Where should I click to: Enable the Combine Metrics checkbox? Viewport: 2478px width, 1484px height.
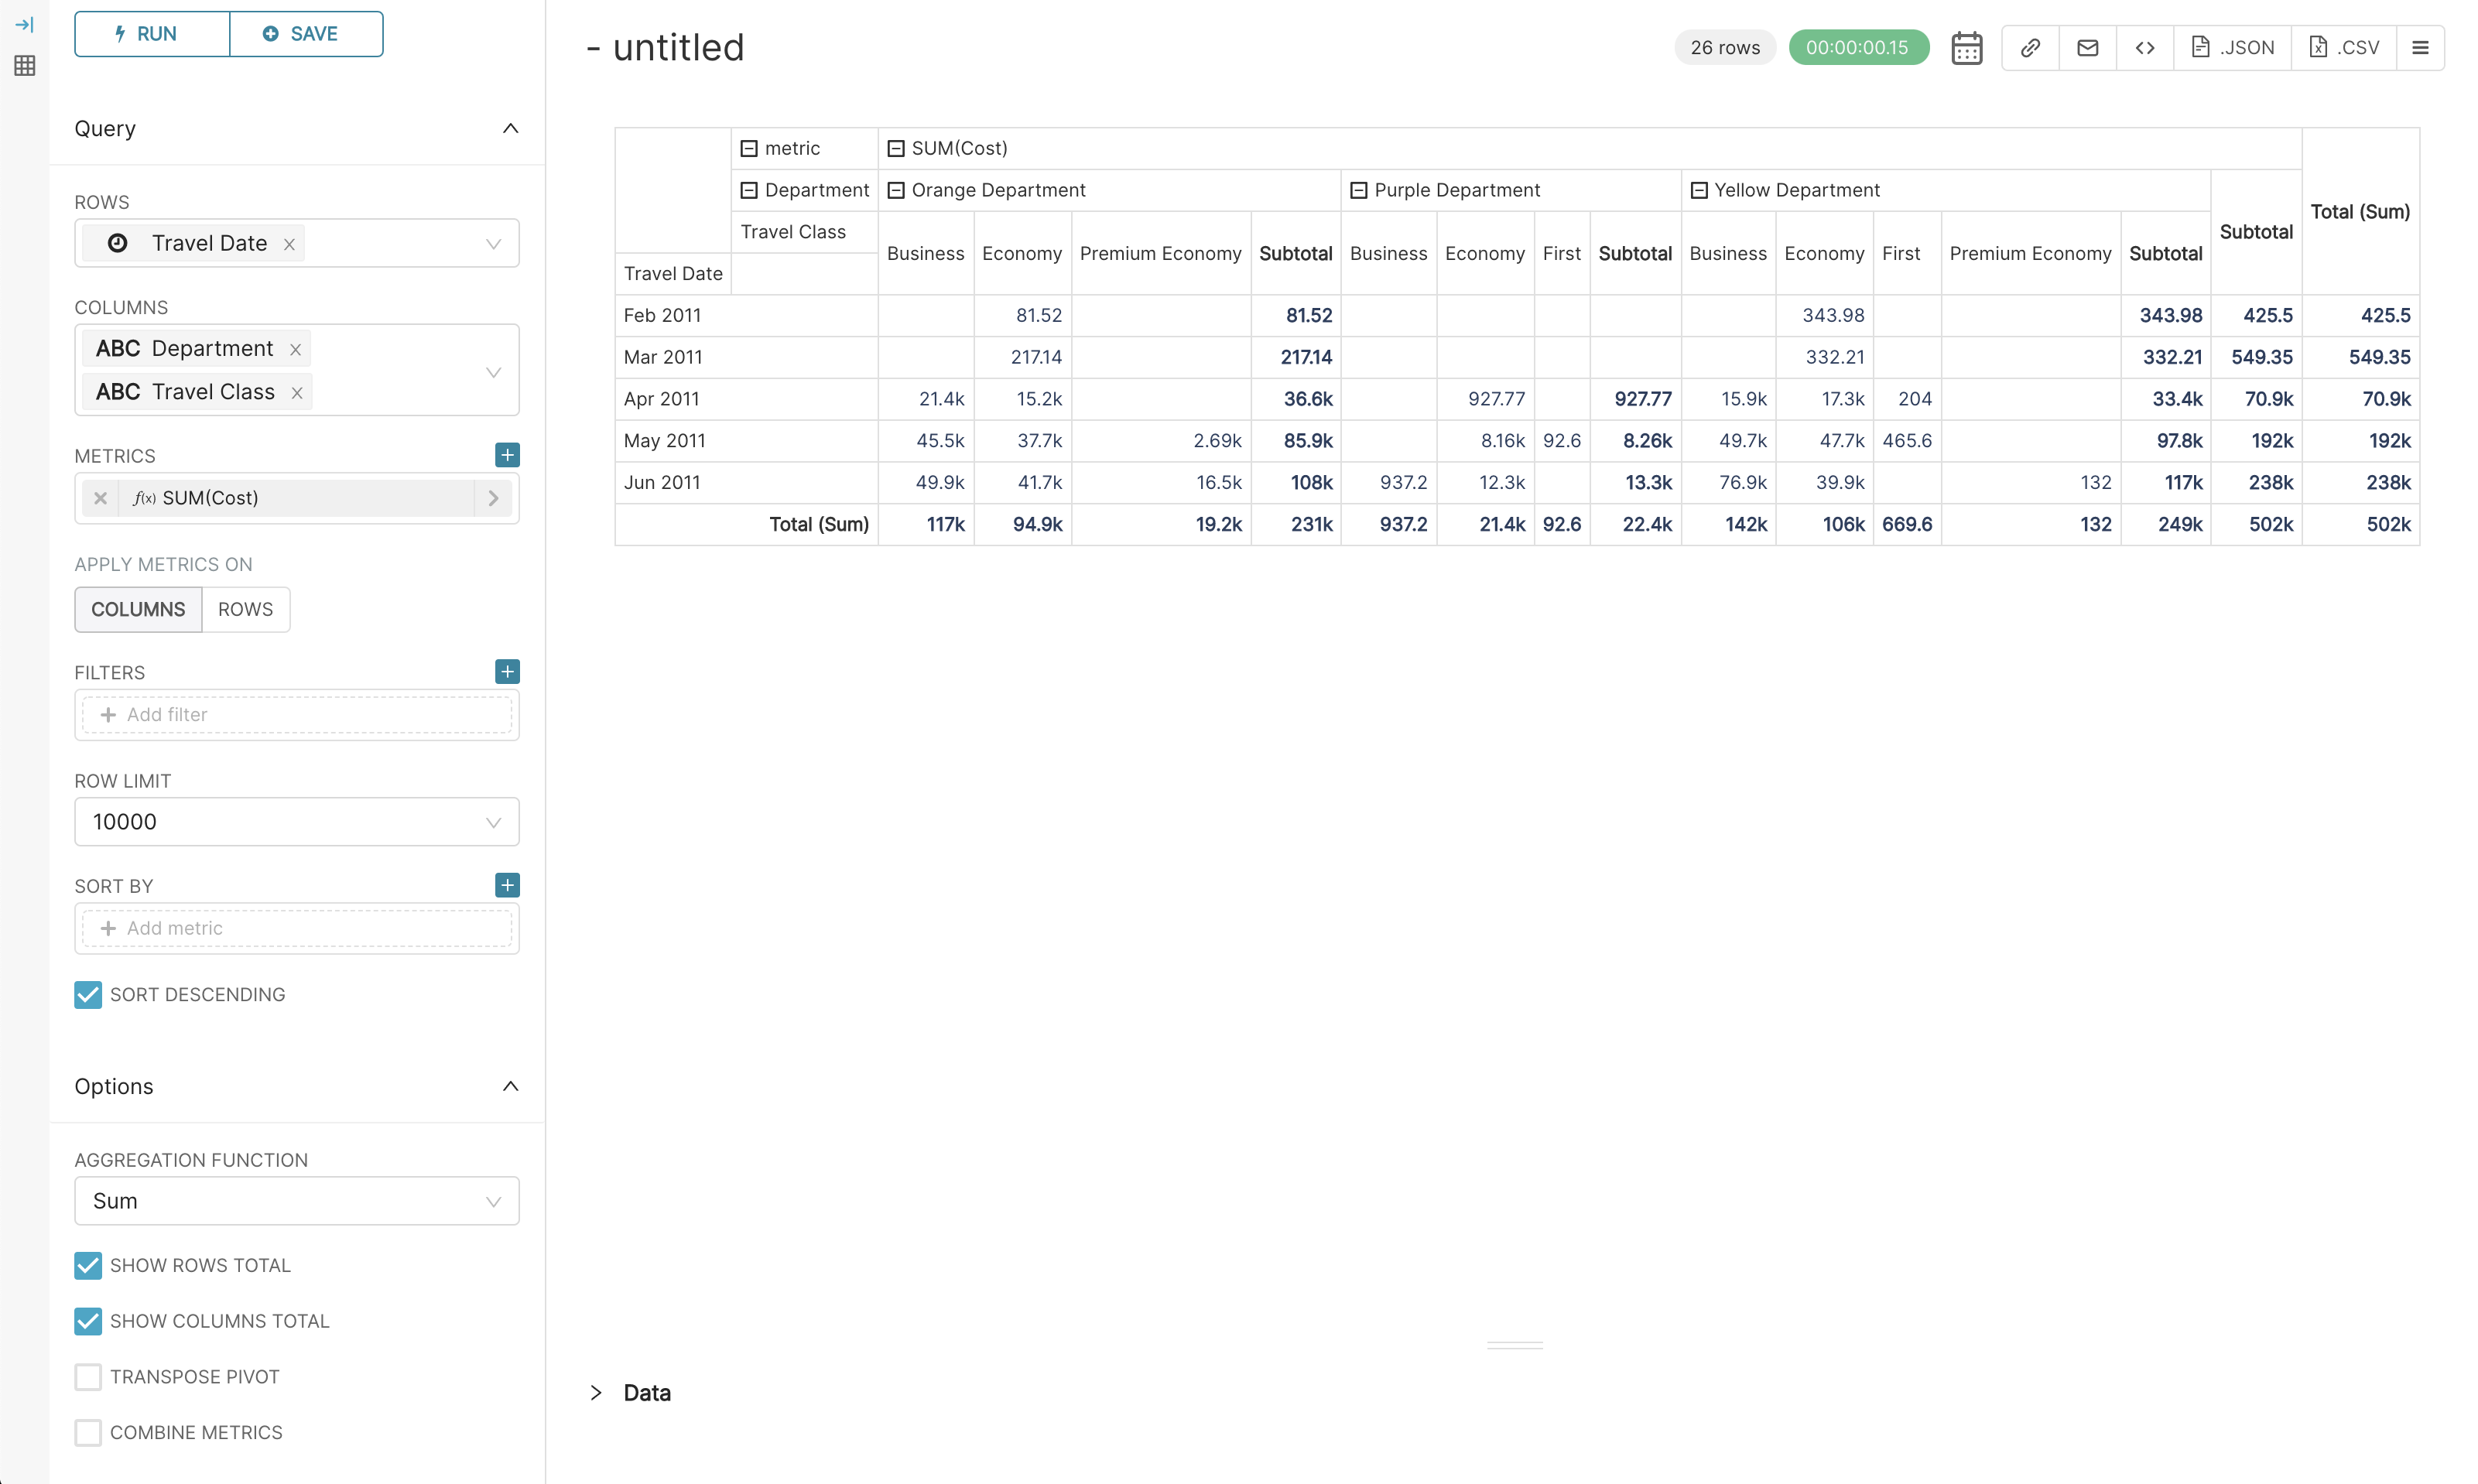tap(88, 1432)
